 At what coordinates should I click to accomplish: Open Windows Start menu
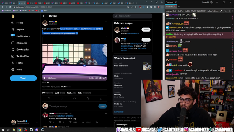coord(3,130)
